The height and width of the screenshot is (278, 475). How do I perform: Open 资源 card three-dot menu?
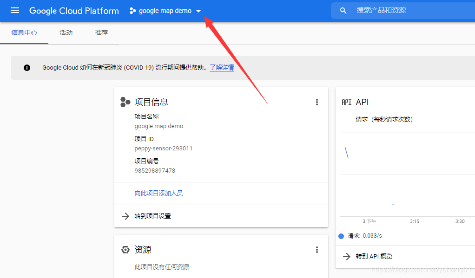pos(317,250)
